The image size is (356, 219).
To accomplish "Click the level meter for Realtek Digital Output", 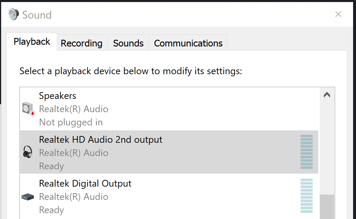I will click(x=306, y=196).
